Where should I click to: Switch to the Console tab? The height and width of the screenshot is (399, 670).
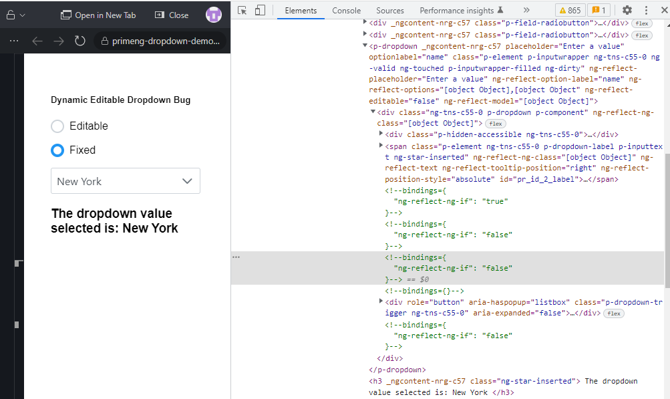[346, 11]
